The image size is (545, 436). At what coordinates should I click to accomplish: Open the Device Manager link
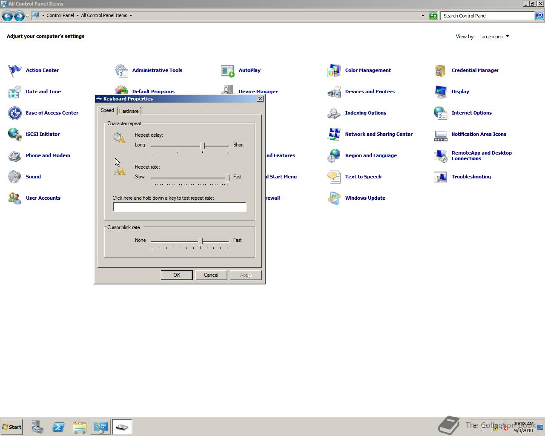click(x=258, y=92)
